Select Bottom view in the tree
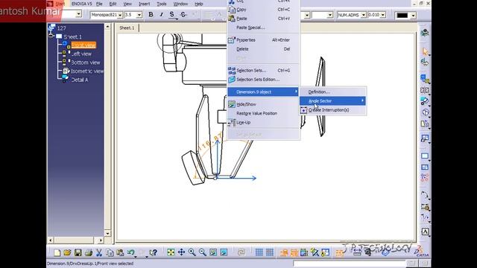This screenshot has height=268, width=477. click(86, 63)
